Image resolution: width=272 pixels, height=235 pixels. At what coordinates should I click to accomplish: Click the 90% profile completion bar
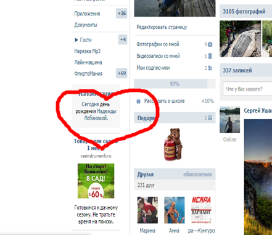tap(175, 84)
